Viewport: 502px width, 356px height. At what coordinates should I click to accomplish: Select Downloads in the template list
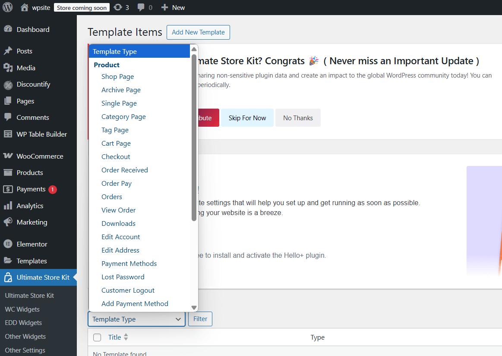118,224
